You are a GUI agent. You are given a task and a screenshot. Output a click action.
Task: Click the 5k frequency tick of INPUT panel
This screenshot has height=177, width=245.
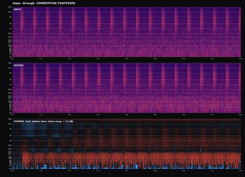click(x=10, y=17)
